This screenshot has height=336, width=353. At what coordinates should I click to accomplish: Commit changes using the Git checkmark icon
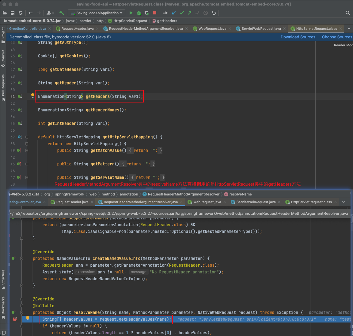(x=182, y=13)
